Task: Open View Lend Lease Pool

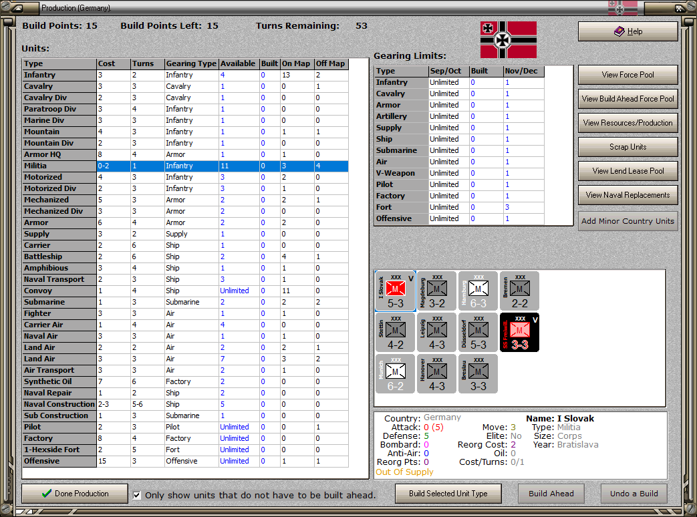Action: (x=628, y=170)
